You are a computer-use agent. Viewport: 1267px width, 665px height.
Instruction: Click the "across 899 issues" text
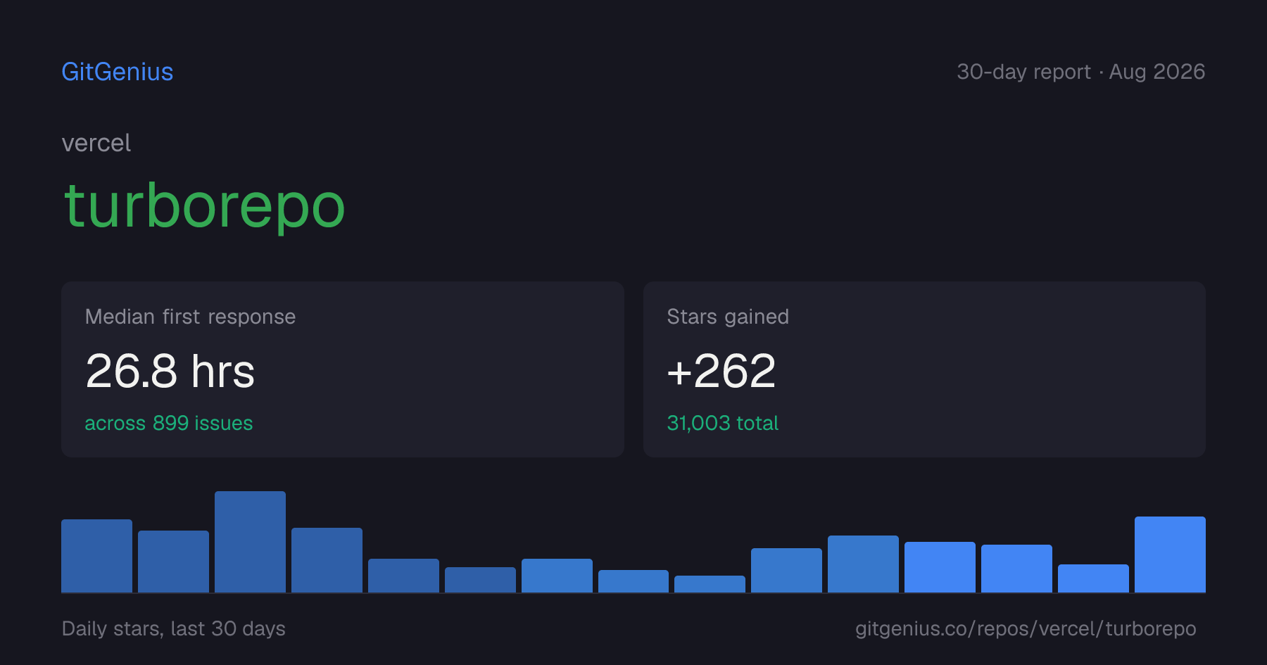pyautogui.click(x=169, y=423)
